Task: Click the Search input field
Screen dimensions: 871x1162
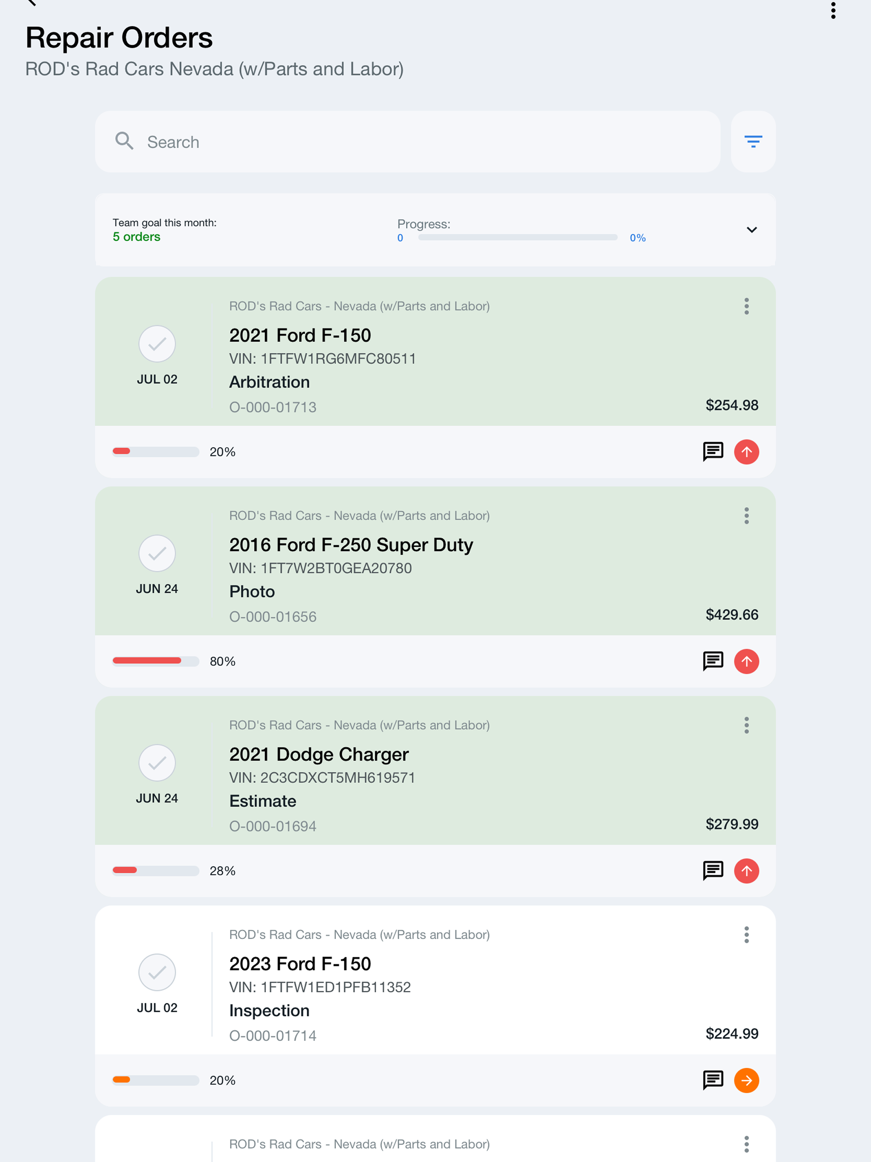Action: pyautogui.click(x=407, y=141)
